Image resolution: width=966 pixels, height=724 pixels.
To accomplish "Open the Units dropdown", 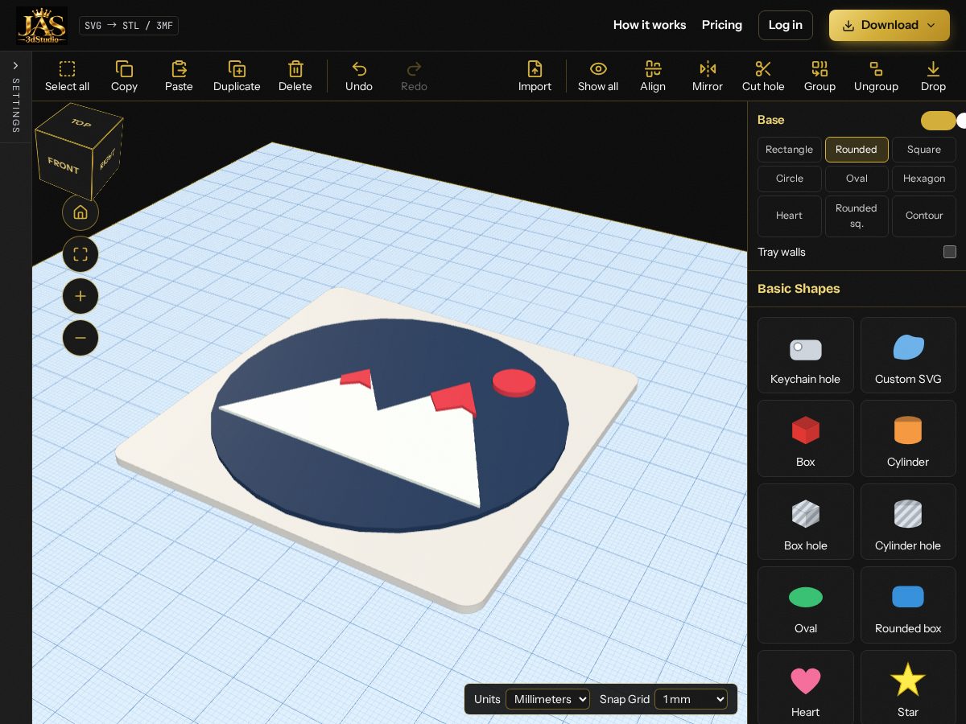I will (x=547, y=699).
